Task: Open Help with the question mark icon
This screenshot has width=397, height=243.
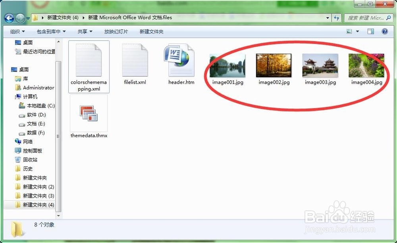Action: (385, 31)
